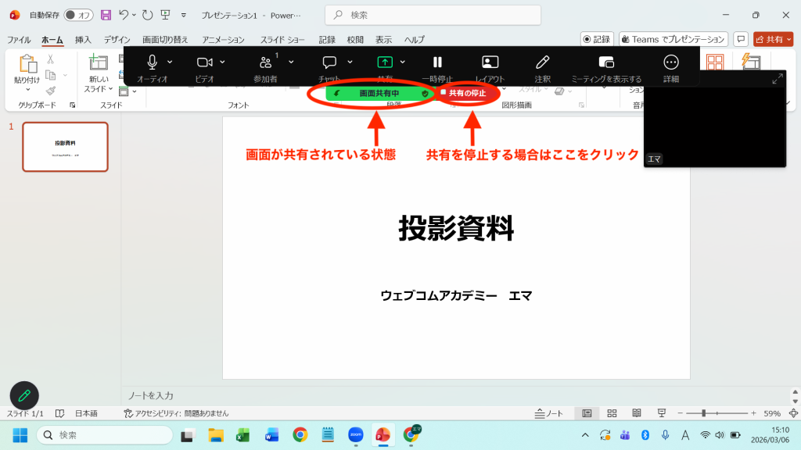Open share options using the 共有 chevron
The width and height of the screenshot is (801, 450).
click(402, 61)
